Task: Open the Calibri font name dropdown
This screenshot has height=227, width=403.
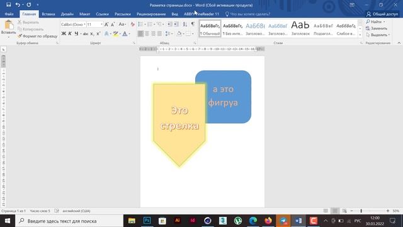Action: click(84, 25)
